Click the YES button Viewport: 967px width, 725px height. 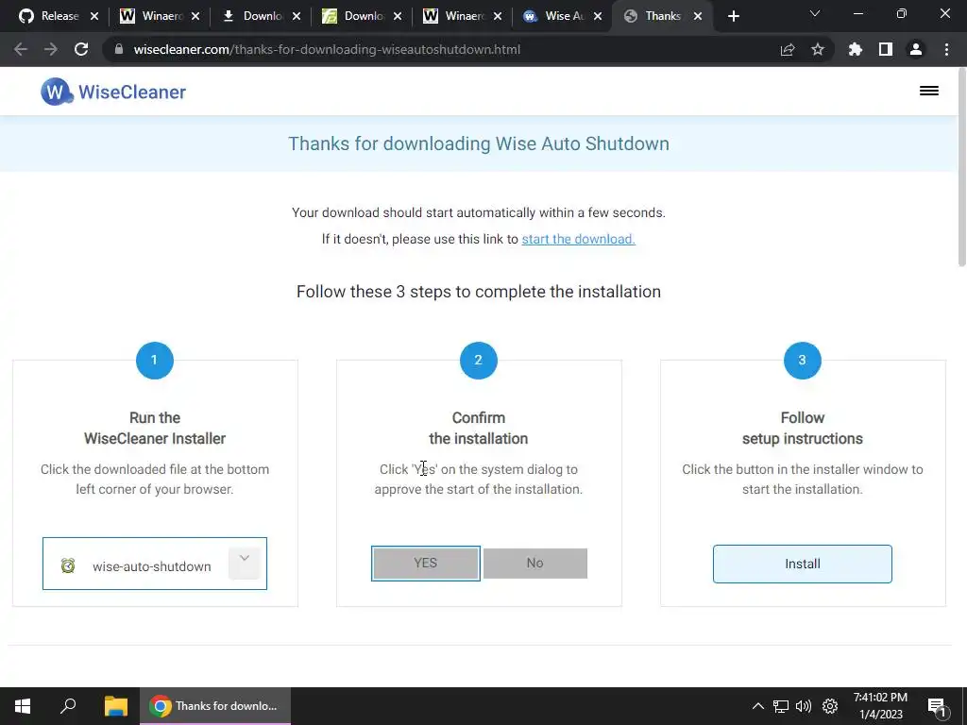[x=426, y=563]
